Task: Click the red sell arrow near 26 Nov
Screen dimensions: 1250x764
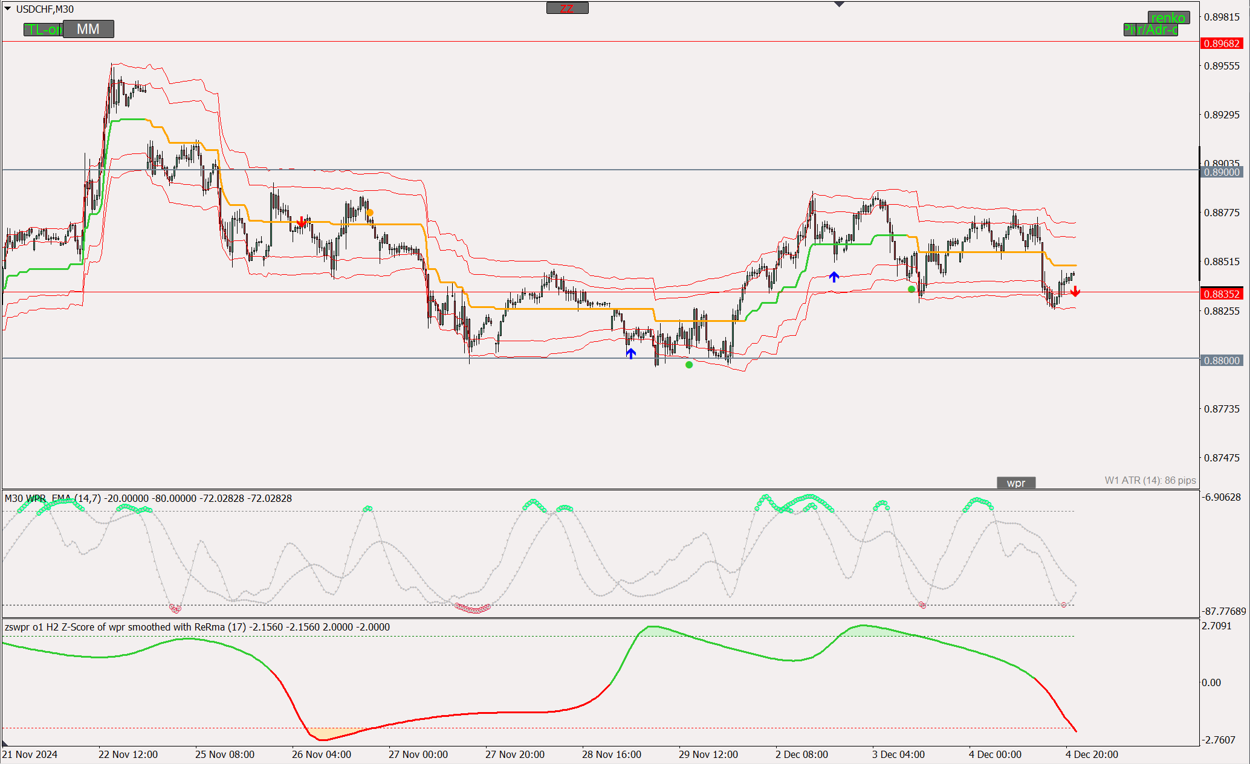Action: point(302,222)
